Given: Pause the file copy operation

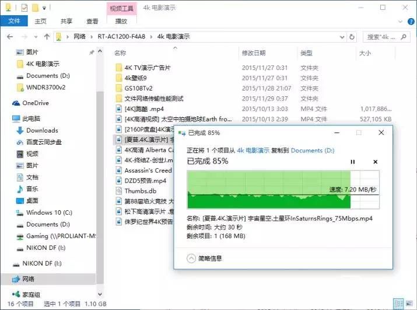Looking at the screenshot, I should coord(353,162).
